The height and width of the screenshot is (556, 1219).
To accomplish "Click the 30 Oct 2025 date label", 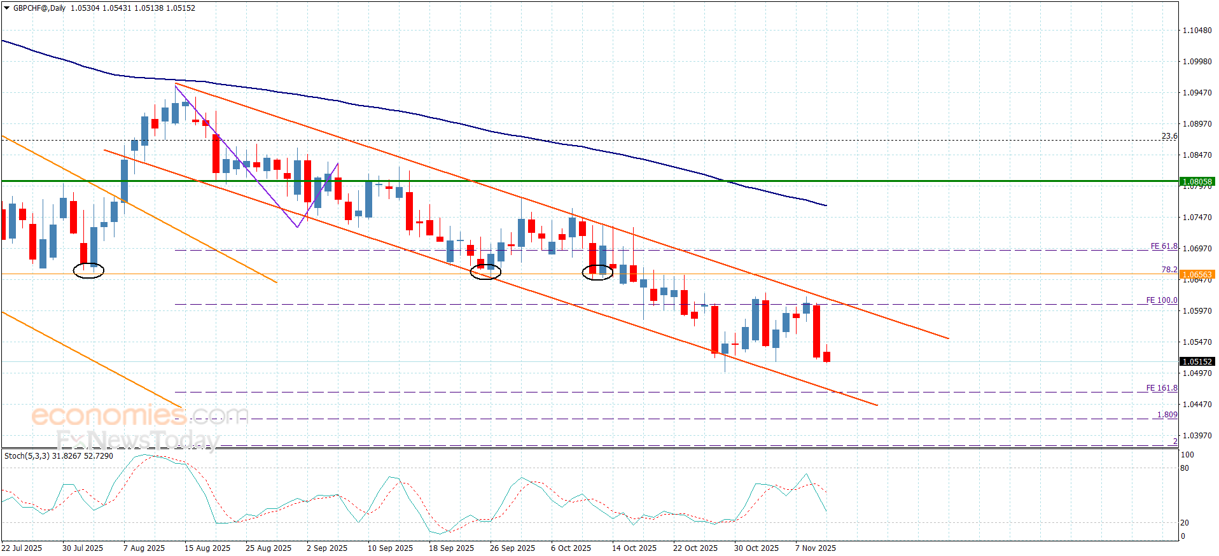I will click(x=756, y=548).
